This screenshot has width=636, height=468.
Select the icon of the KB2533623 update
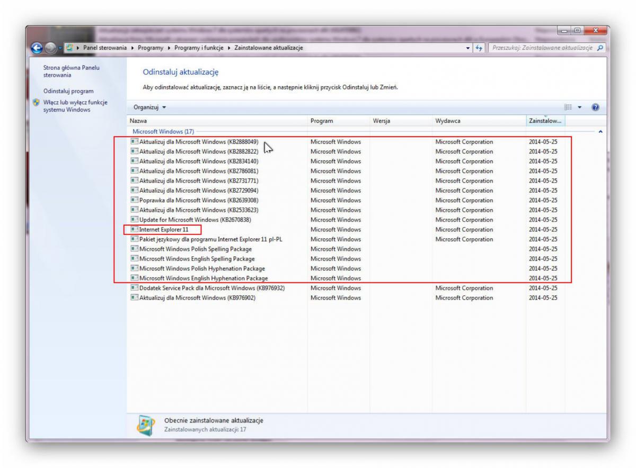[x=134, y=210]
